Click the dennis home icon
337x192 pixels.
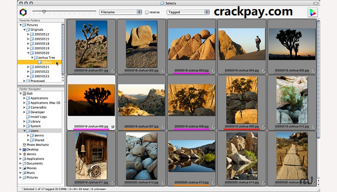(x=24, y=154)
